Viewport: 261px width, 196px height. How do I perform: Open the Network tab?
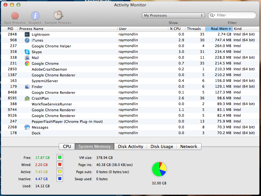pos(189,146)
